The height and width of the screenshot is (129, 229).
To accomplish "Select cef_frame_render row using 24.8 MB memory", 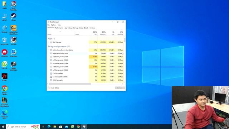I will [86, 63].
